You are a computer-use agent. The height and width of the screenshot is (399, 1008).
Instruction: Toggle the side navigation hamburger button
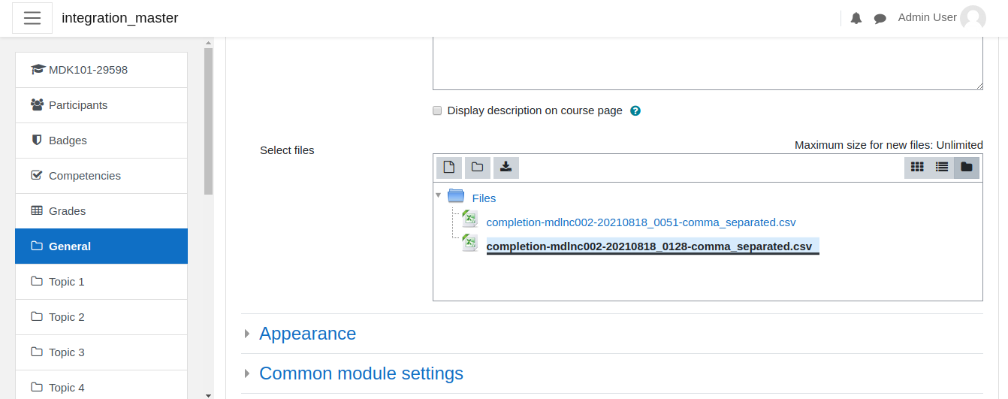(32, 18)
